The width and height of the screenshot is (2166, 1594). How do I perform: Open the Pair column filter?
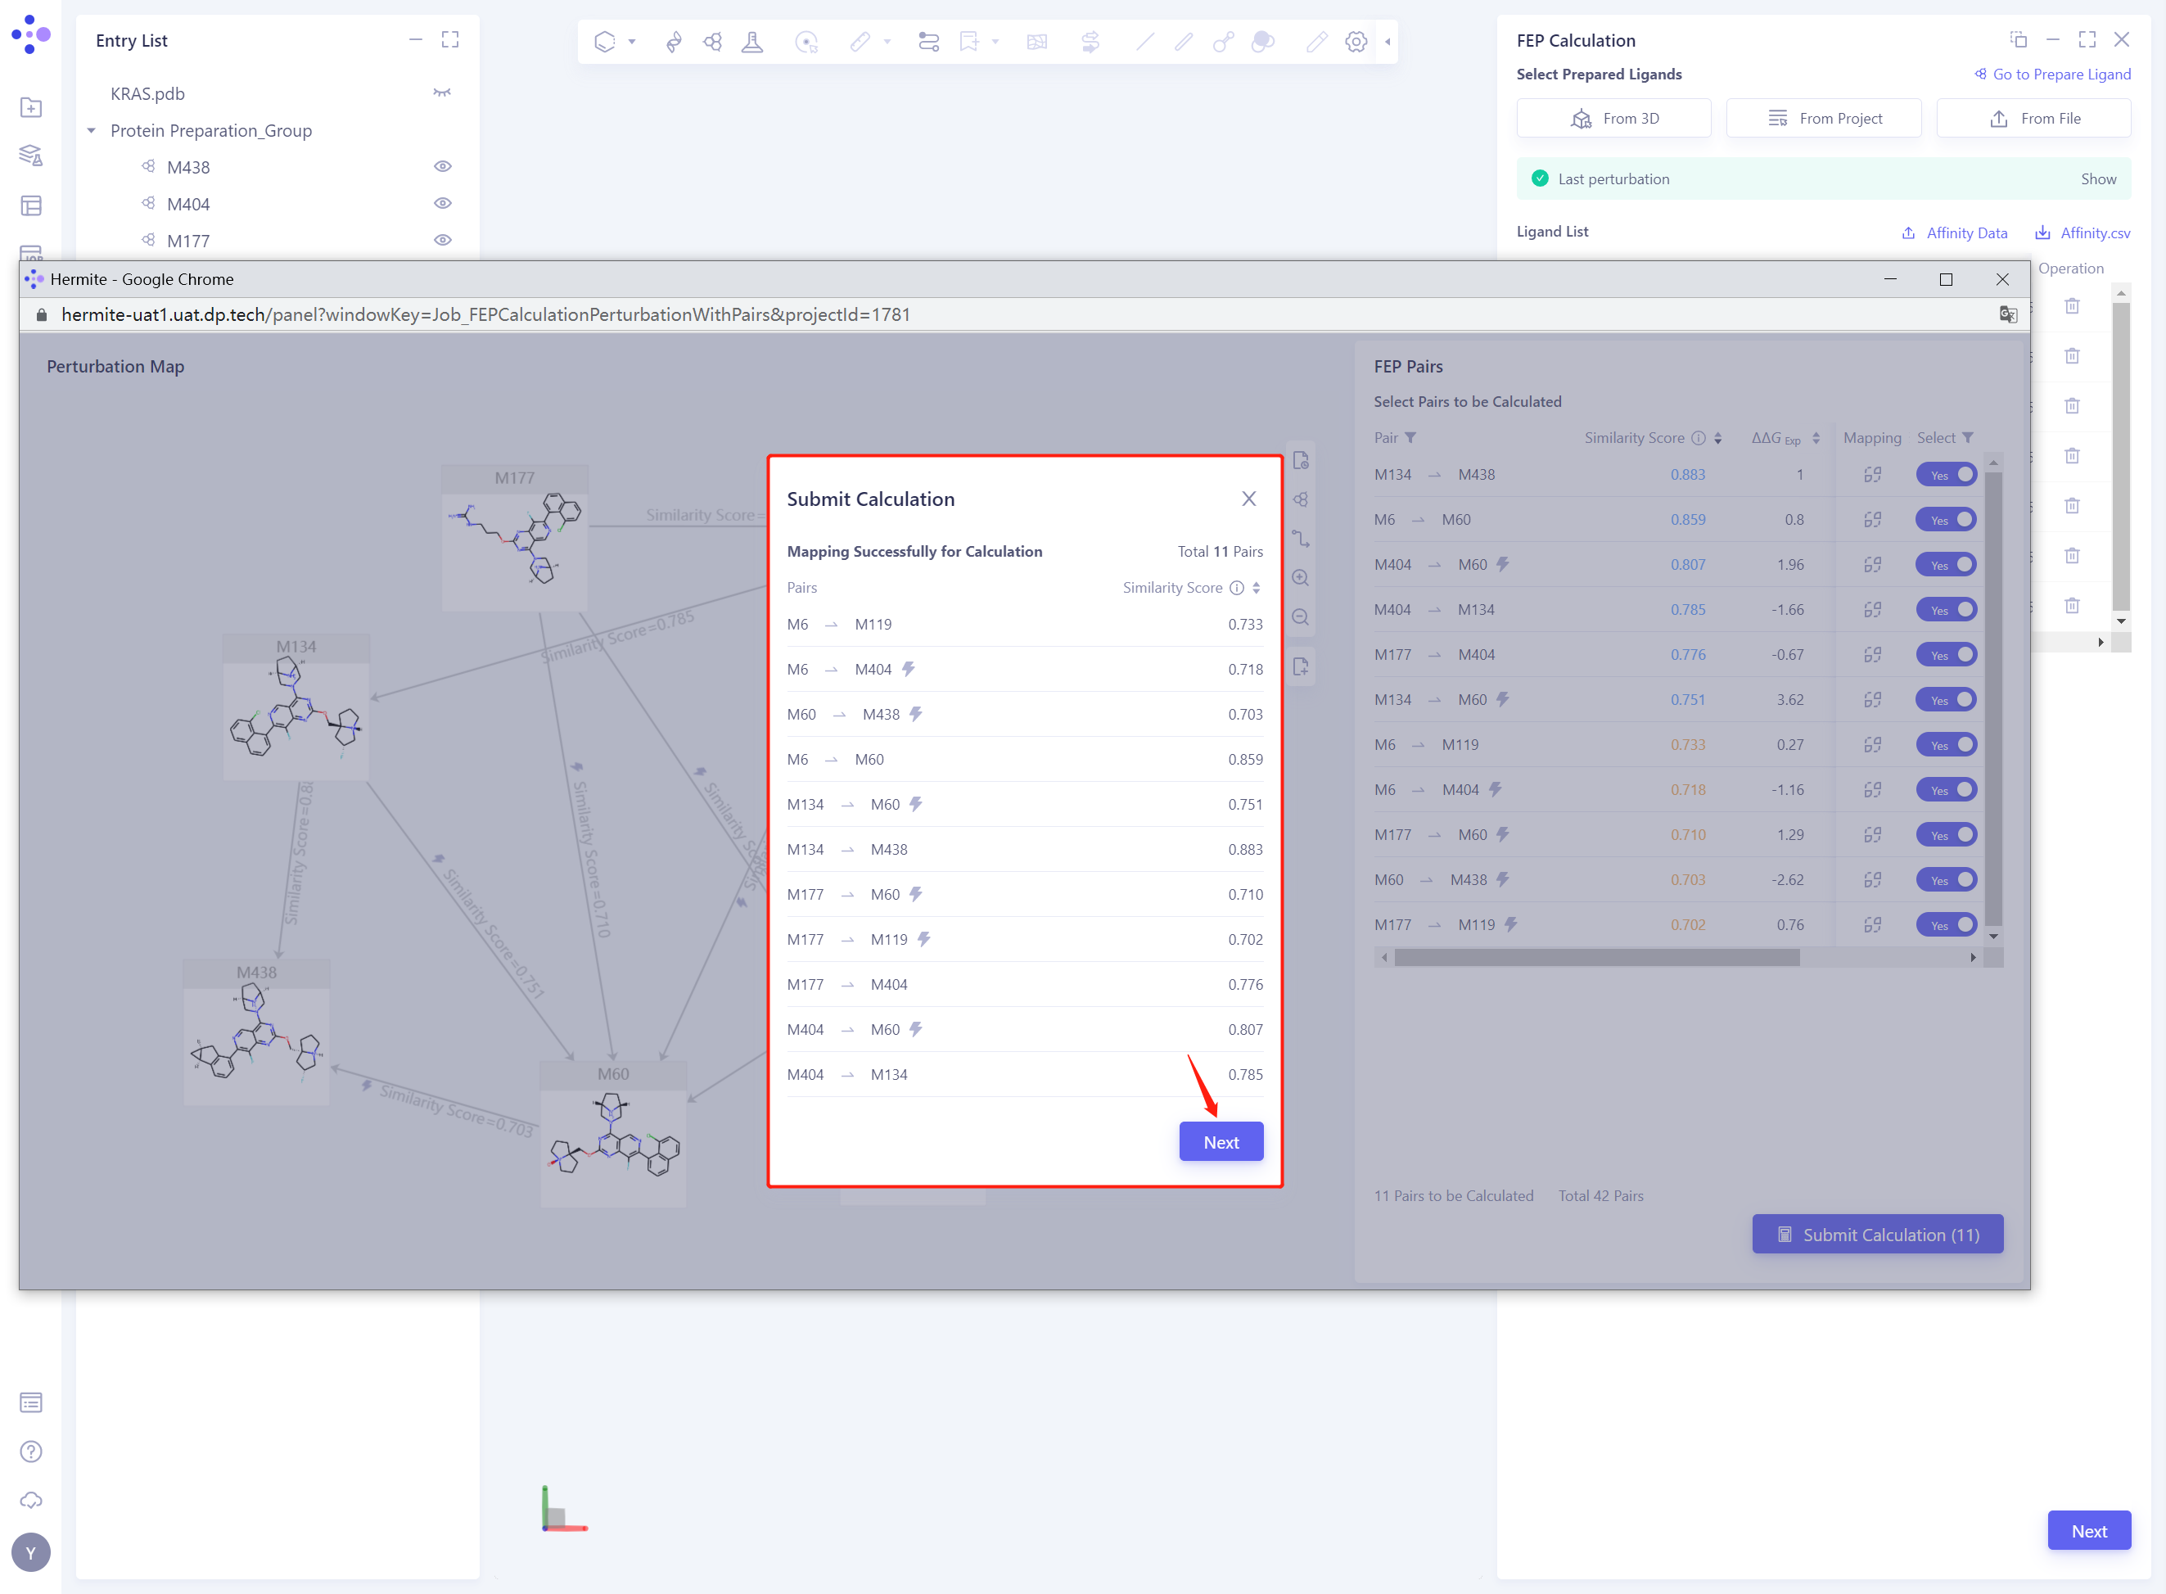pyautogui.click(x=1410, y=438)
